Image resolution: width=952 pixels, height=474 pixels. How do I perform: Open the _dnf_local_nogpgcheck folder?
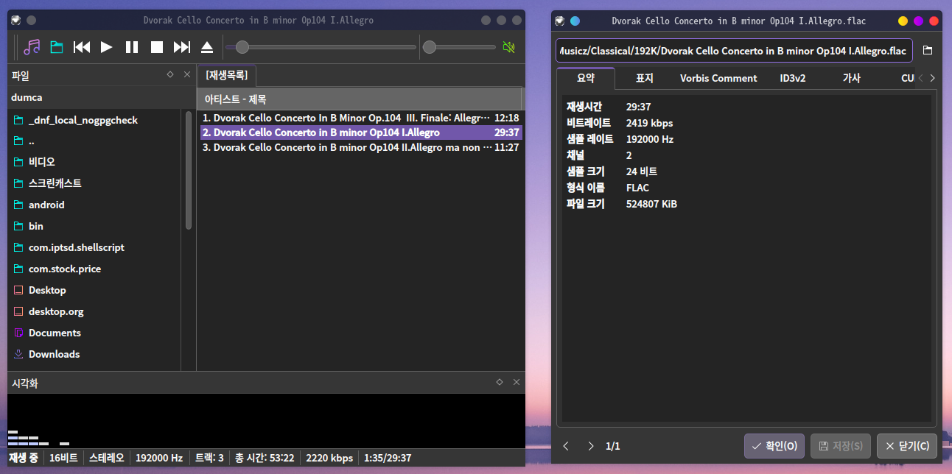coord(83,120)
